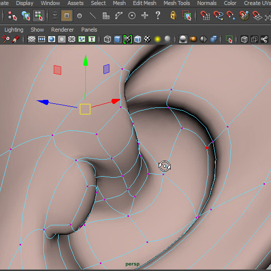The width and height of the screenshot is (271, 271).
Task: Open the Edit Mesh menu
Action: [x=145, y=3]
